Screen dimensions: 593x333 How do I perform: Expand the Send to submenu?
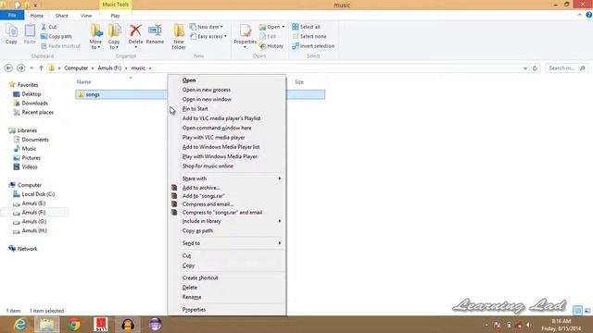click(227, 243)
